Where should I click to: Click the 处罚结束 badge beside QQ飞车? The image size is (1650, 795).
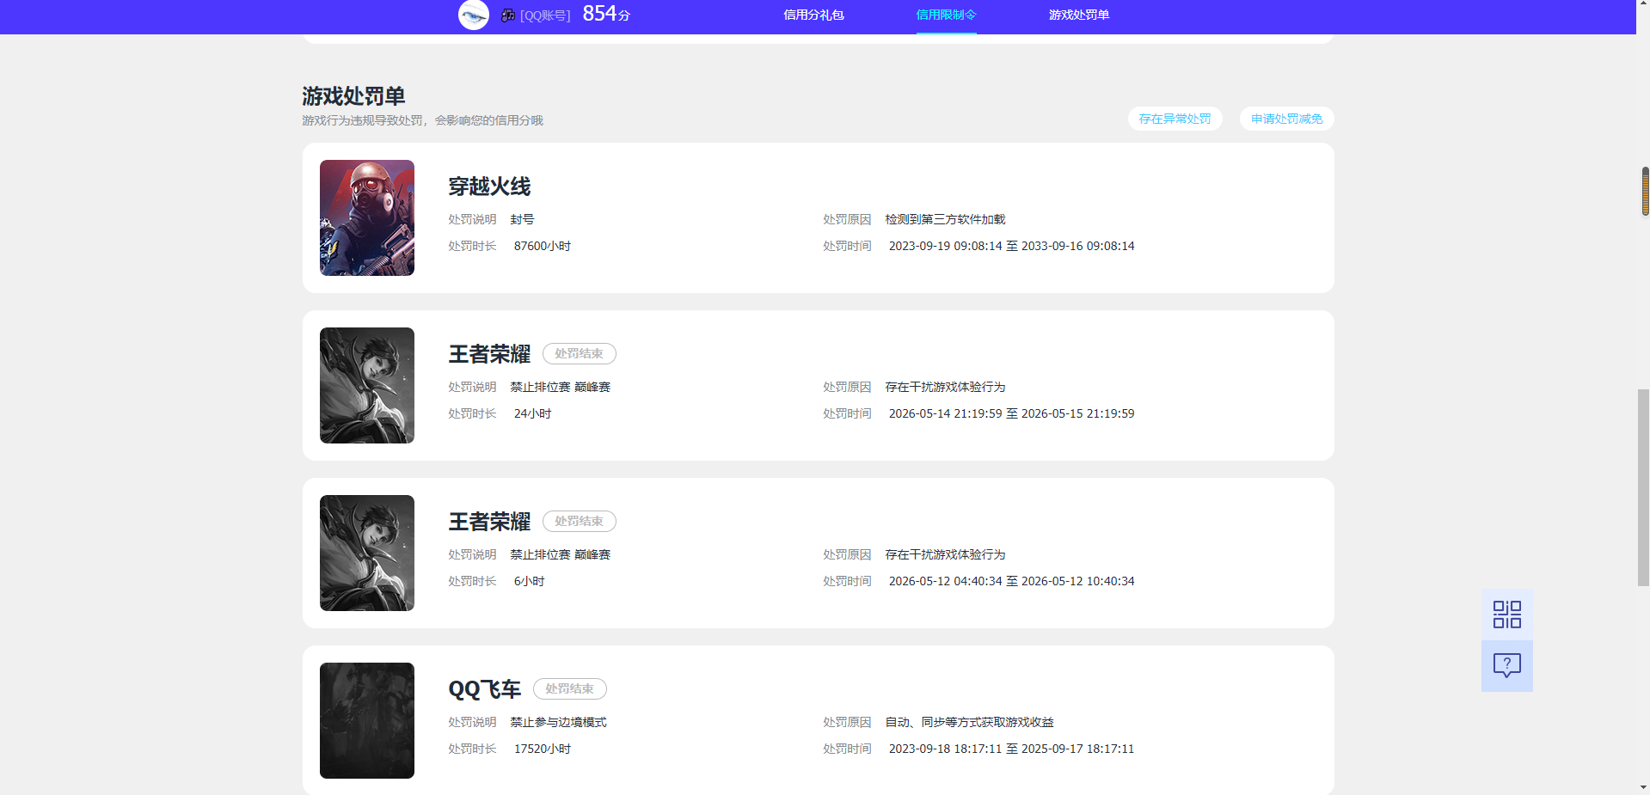(569, 688)
